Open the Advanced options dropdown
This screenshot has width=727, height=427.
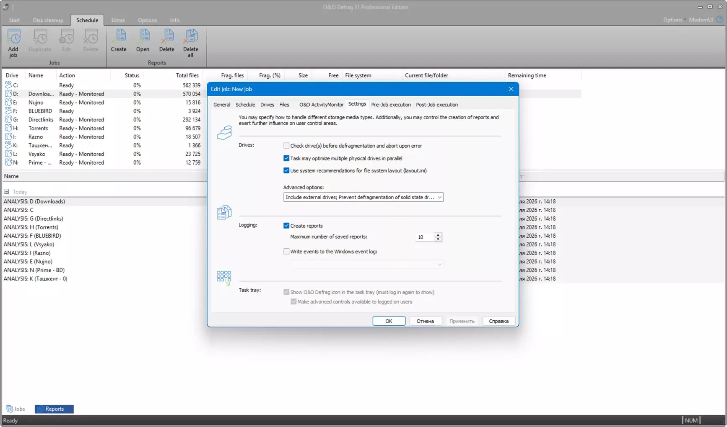click(x=439, y=197)
